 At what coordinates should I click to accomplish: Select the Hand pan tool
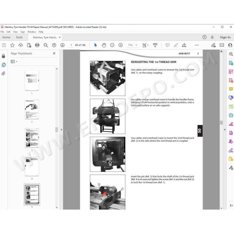tap(104, 45)
